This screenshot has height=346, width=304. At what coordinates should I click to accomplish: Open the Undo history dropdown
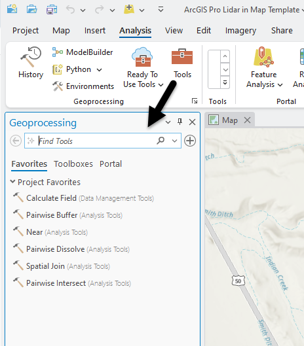83,10
